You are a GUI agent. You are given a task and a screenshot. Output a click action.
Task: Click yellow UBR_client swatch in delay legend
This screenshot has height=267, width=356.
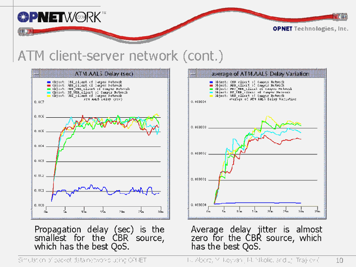pyautogui.click(x=48, y=96)
